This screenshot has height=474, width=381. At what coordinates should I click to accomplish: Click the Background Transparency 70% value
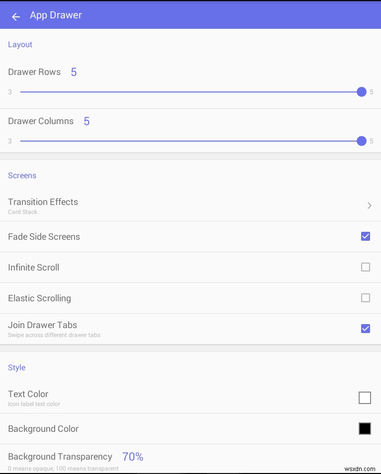[132, 457]
